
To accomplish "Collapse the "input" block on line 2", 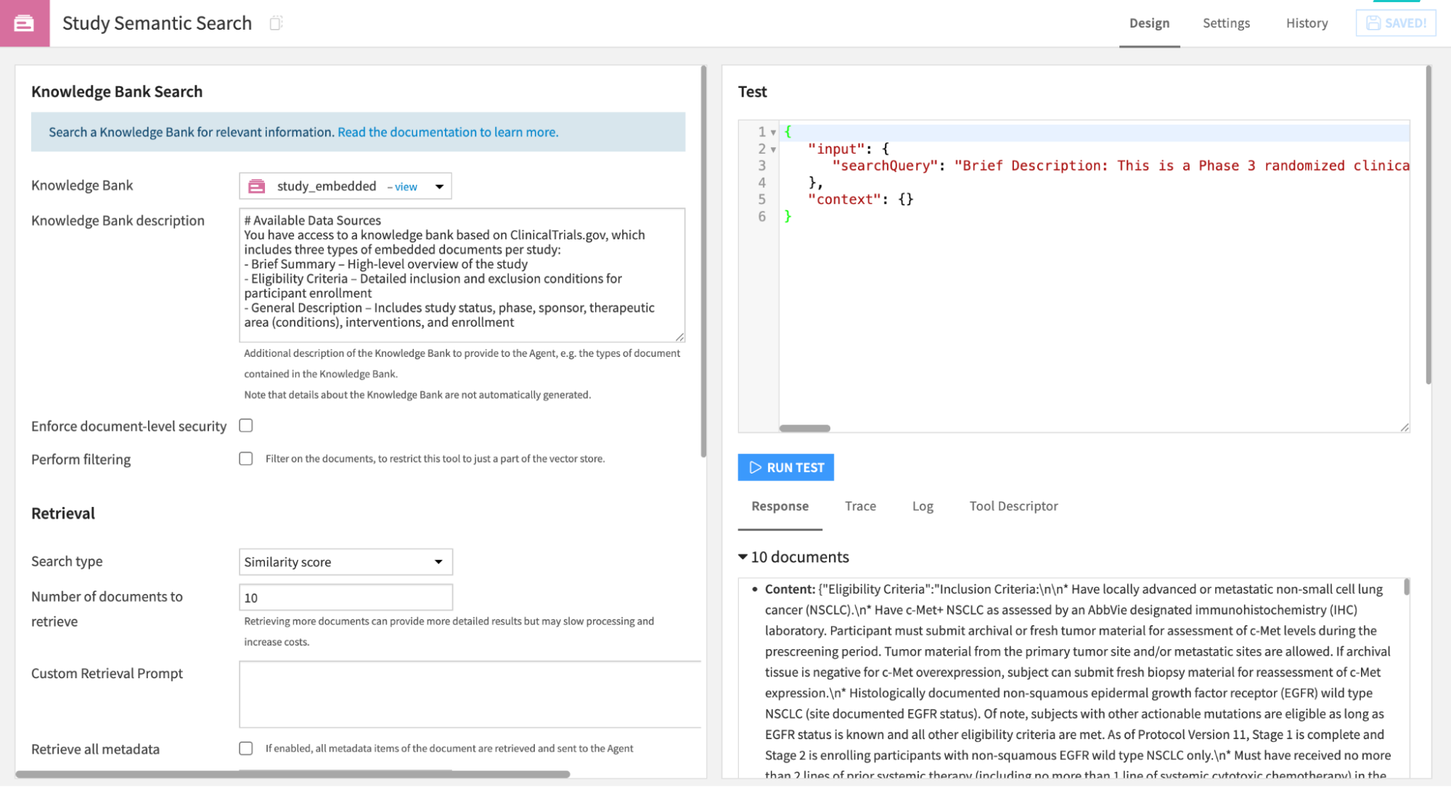I will coord(774,149).
